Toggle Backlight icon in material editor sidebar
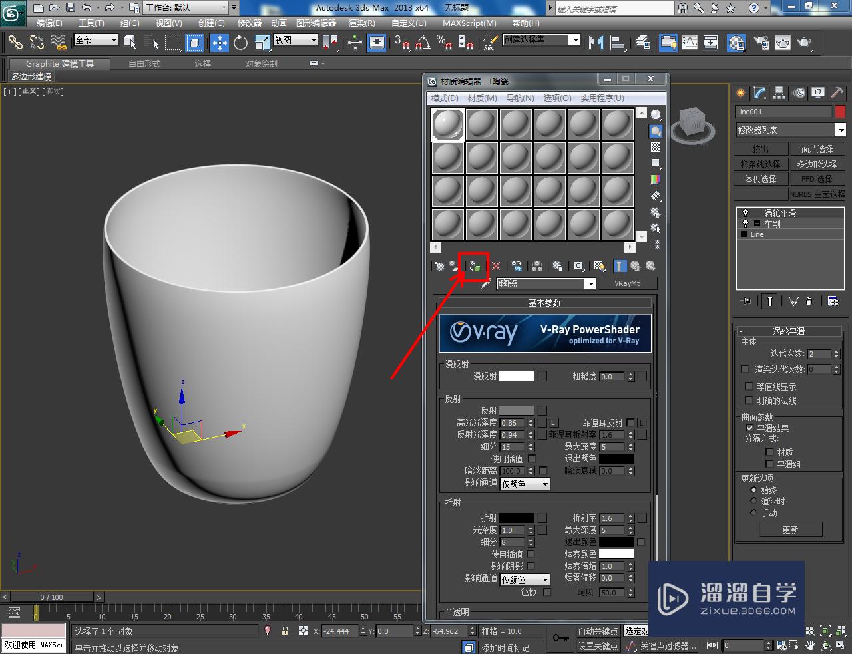The height and width of the screenshot is (654, 852). (656, 131)
